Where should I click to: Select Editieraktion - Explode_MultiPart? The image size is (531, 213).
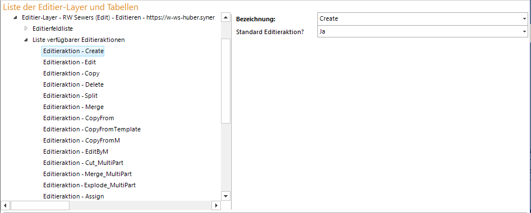click(x=89, y=185)
